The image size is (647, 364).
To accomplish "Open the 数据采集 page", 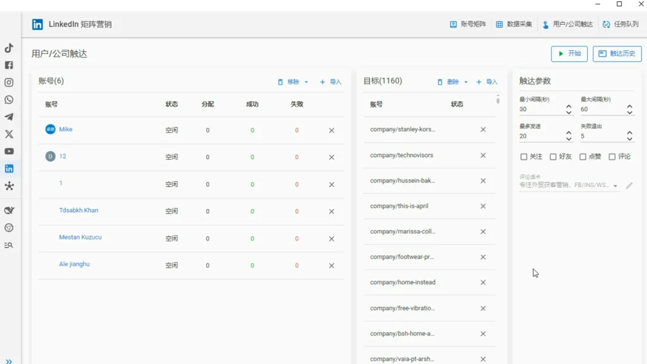I will 514,23.
